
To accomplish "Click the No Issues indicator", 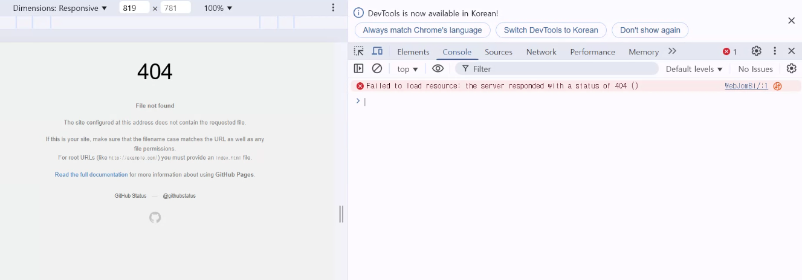I will pos(755,69).
